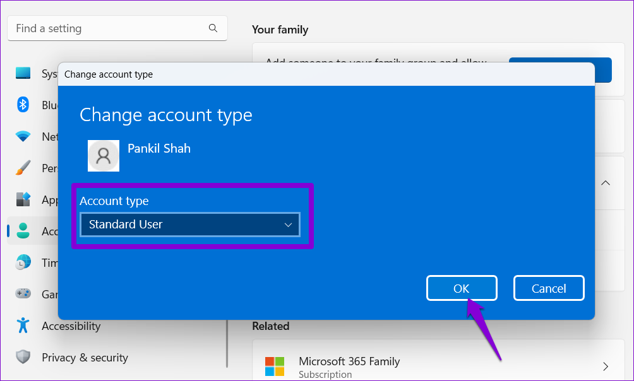Click Pankil Shah's profile avatar
Viewport: 634px width, 381px height.
tap(104, 156)
